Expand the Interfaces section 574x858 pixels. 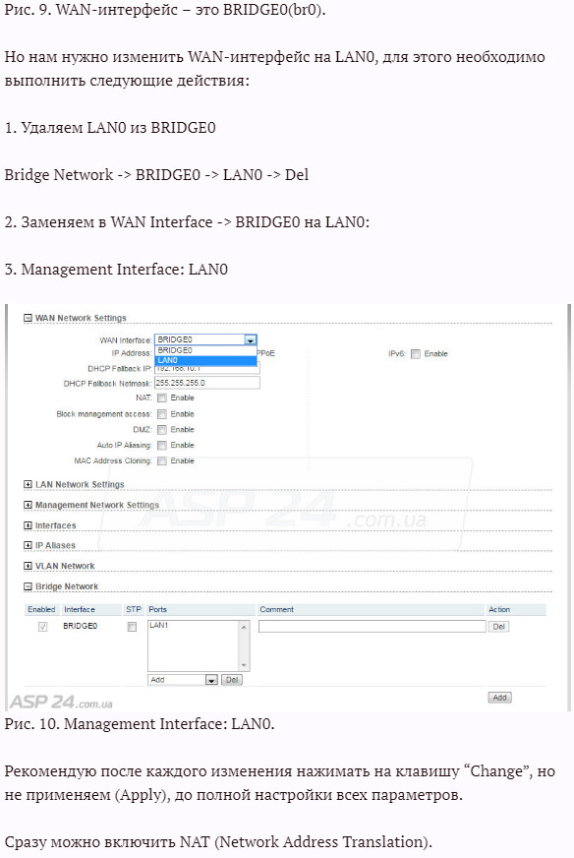pyautogui.click(x=28, y=525)
